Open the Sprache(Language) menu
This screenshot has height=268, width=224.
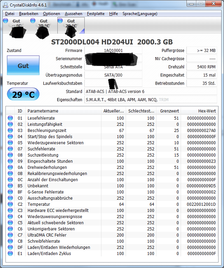coord(140,14)
